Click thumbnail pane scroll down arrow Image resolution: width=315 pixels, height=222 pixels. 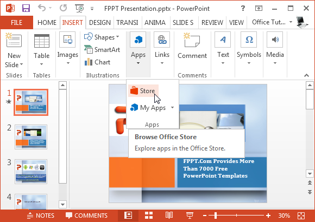click(x=62, y=205)
